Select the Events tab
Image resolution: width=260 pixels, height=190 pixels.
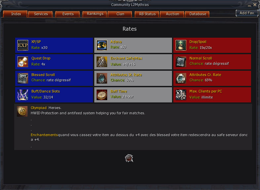pos(68,14)
